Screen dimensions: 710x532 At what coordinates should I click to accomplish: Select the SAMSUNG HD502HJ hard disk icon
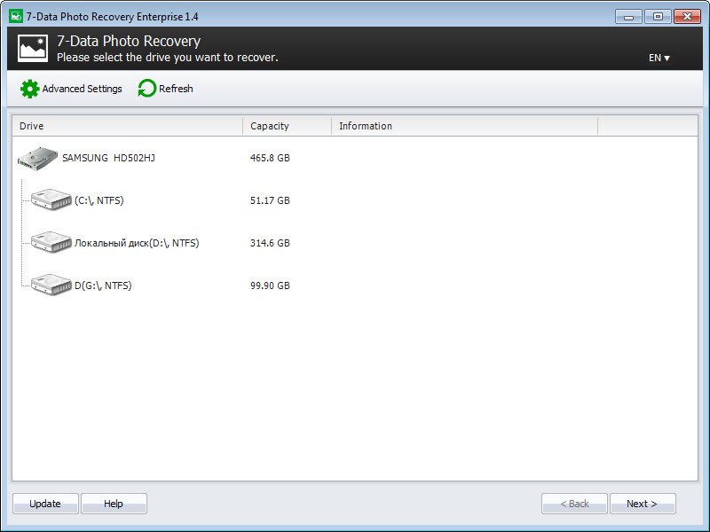click(37, 159)
